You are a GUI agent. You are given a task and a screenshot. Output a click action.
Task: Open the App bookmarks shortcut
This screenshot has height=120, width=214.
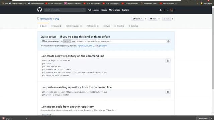click(x=5, y=3)
